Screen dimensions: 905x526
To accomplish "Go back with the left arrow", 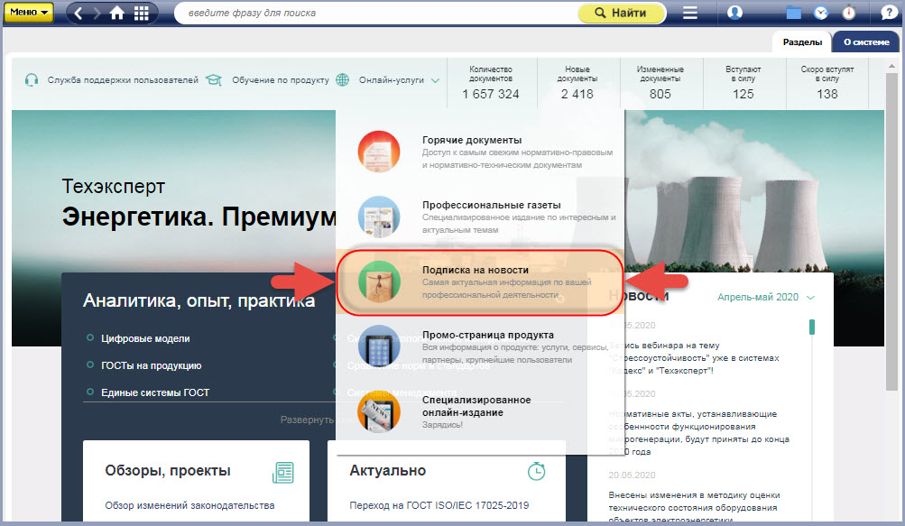I will [78, 13].
